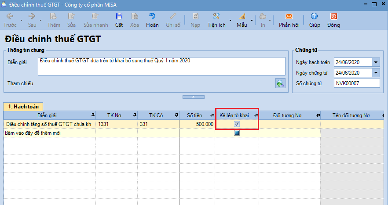
Task: Pin the Diễn giải column
Action: [x=93, y=115]
